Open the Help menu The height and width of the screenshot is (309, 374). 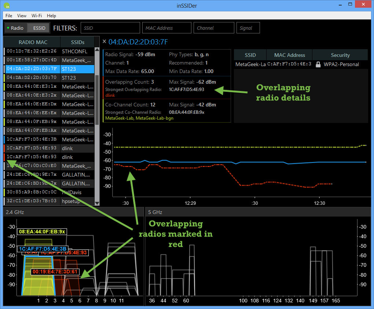pyautogui.click(x=51, y=16)
